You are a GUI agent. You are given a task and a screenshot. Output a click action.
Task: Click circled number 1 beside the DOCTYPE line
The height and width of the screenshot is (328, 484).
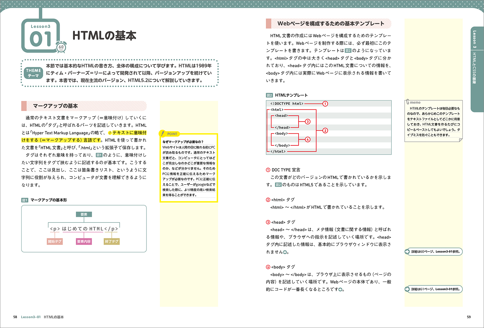[x=325, y=104]
